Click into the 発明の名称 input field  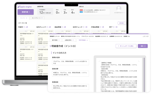coord(70,62)
